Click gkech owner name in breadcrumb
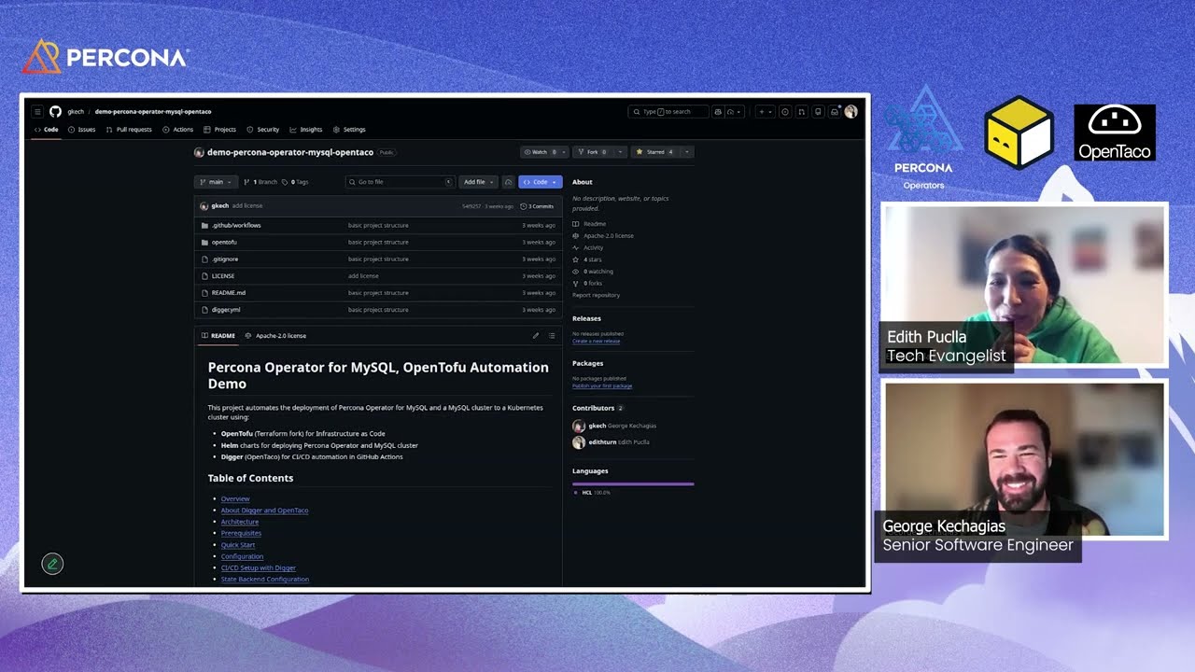 pos(76,112)
